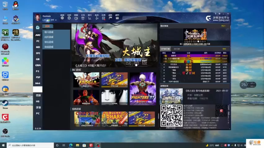Click Windows Start button
Viewport: 264px width, 148px height.
click(3, 145)
